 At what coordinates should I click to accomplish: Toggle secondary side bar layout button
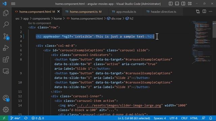pos(183,4)
